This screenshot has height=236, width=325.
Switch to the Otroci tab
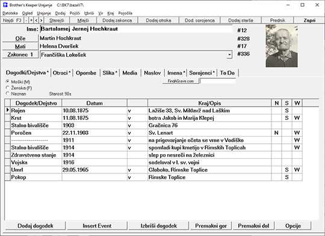coord(61,73)
